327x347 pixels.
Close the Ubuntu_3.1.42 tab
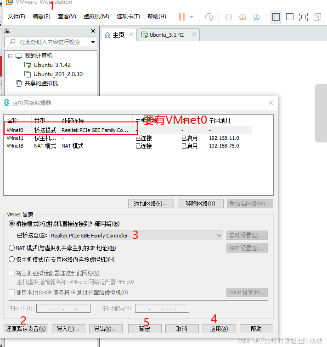point(194,34)
